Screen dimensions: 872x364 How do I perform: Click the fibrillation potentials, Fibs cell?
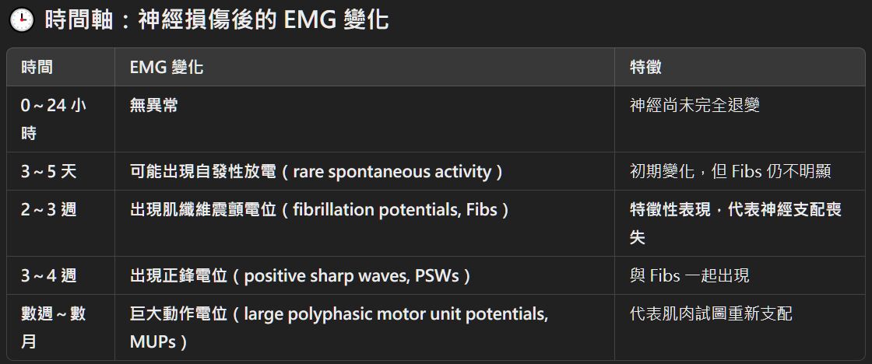[x=319, y=210]
